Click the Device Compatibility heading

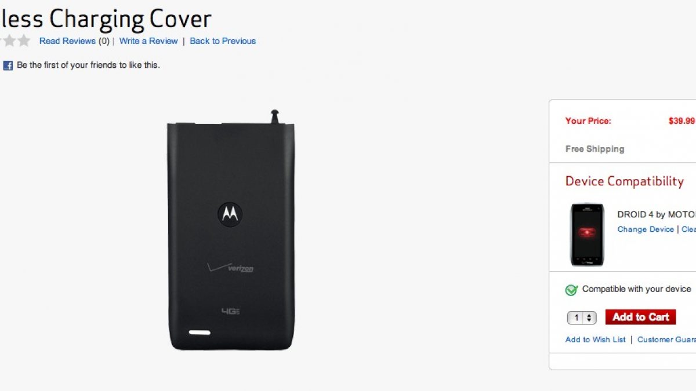[x=625, y=181]
